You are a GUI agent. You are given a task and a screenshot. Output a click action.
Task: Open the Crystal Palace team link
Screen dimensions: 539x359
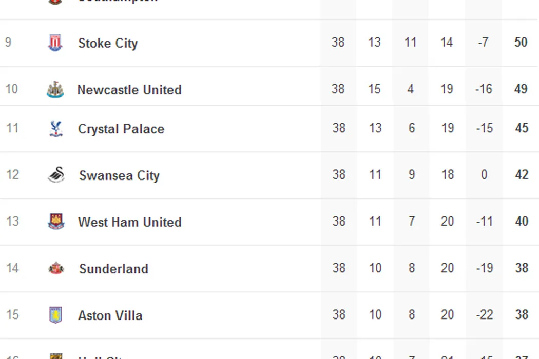pos(121,129)
